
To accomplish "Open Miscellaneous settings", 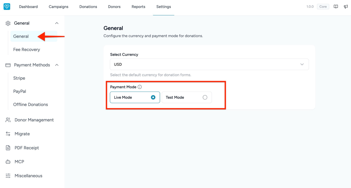I will [x=28, y=176].
